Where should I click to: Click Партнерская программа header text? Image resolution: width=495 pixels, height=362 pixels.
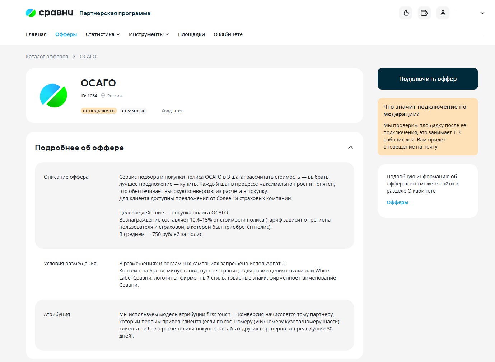(x=115, y=13)
